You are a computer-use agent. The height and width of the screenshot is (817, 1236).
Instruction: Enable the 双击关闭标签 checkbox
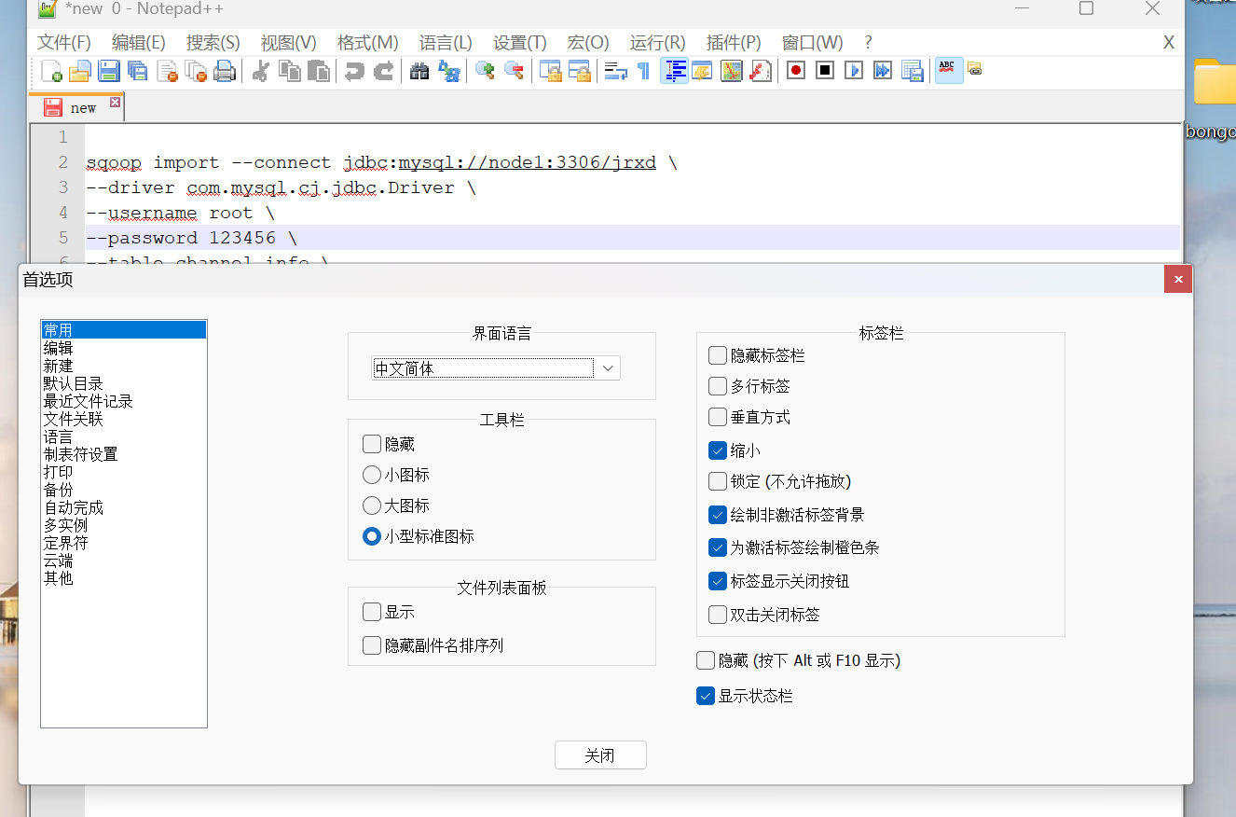click(718, 615)
